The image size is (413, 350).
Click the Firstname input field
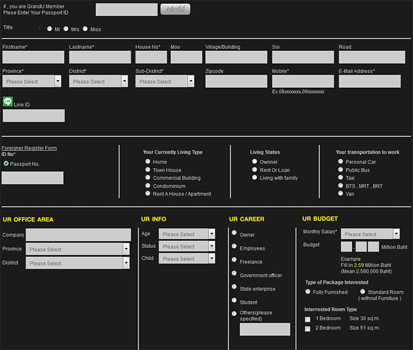(34, 57)
